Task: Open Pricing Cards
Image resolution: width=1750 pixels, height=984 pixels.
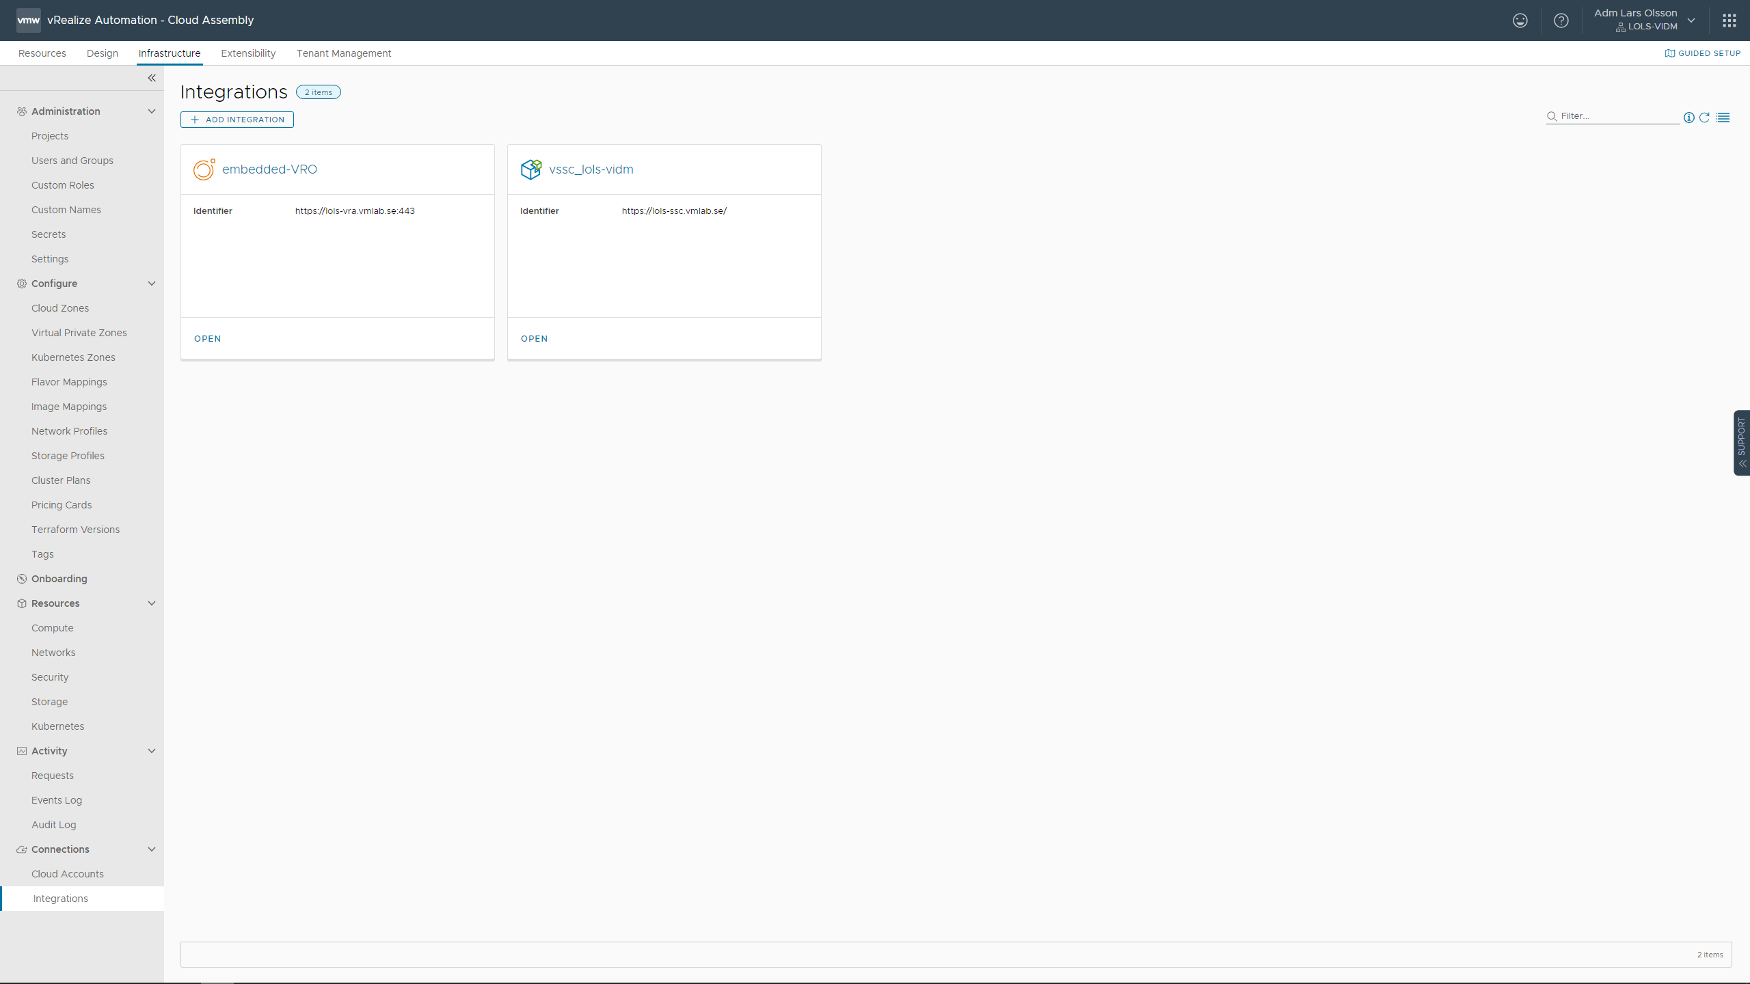Action: (x=62, y=505)
